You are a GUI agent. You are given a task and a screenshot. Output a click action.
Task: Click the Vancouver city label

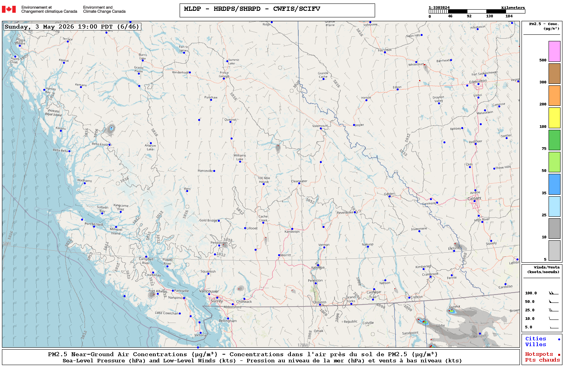click(x=209, y=291)
